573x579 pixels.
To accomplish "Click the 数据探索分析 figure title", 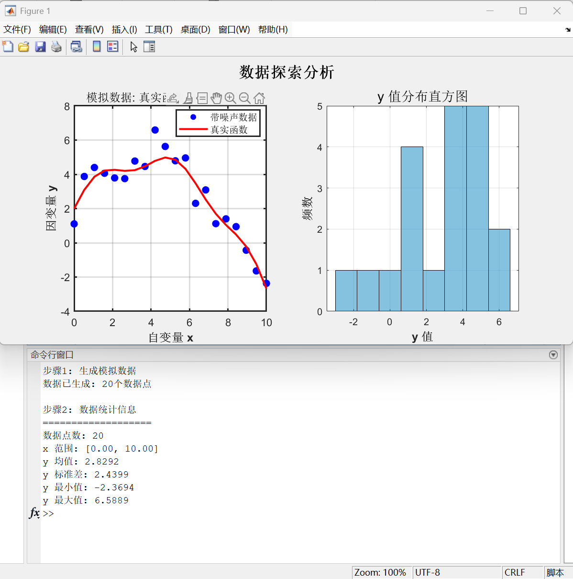I will [286, 72].
